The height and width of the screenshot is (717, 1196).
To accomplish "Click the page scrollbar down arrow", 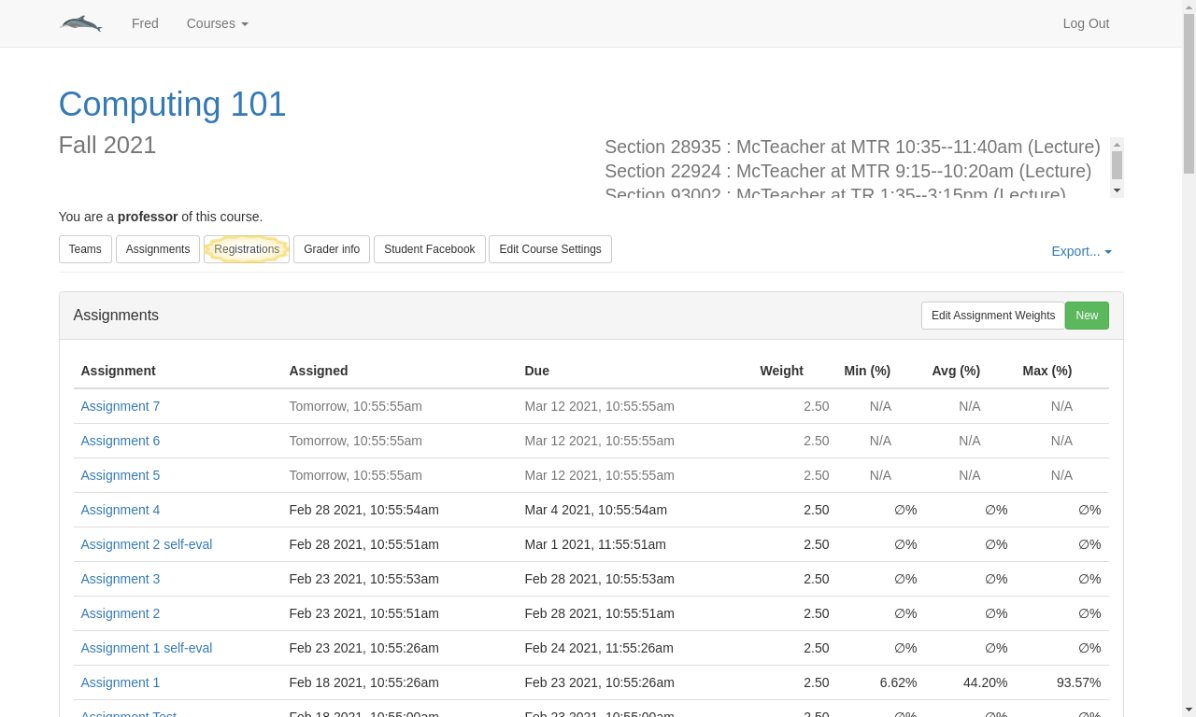I will coord(1189,709).
